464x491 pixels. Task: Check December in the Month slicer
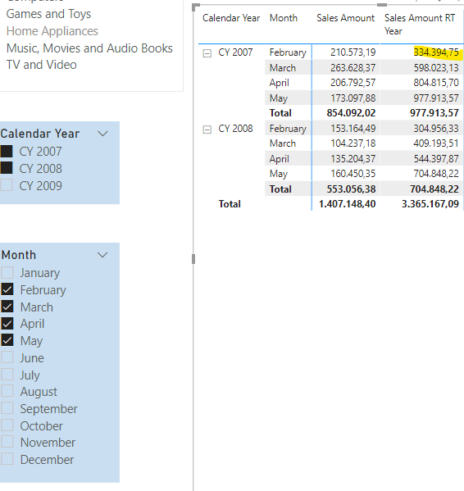pyautogui.click(x=7, y=459)
